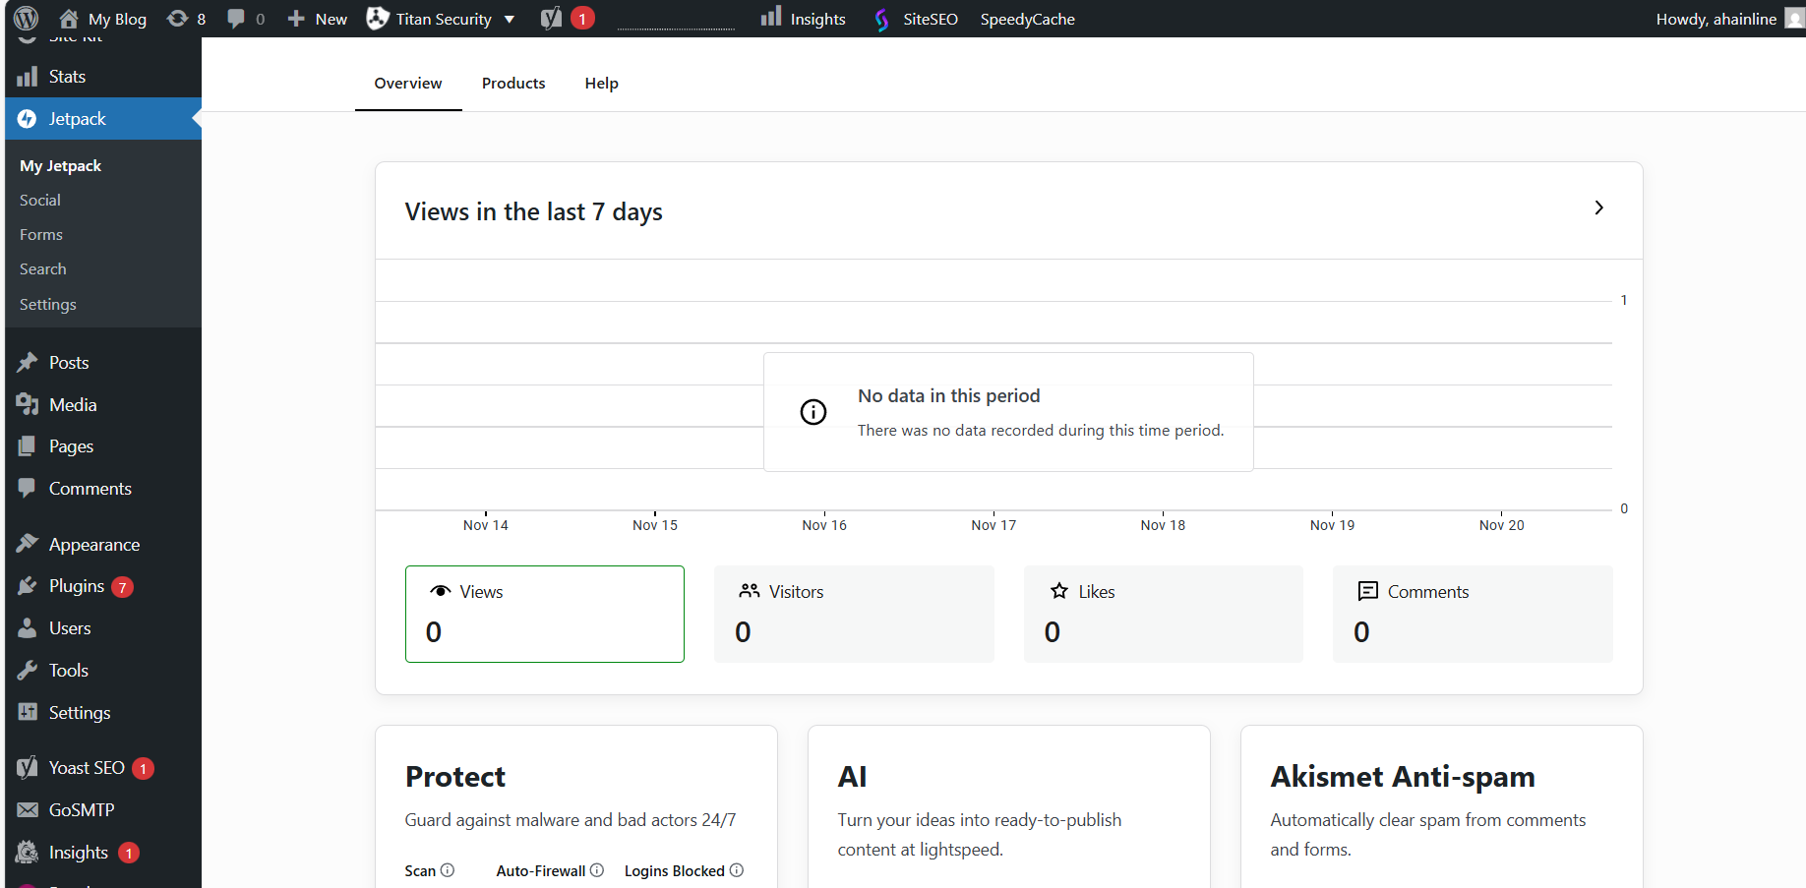Open Insights from the admin bar
The height and width of the screenshot is (888, 1806).
tap(804, 19)
